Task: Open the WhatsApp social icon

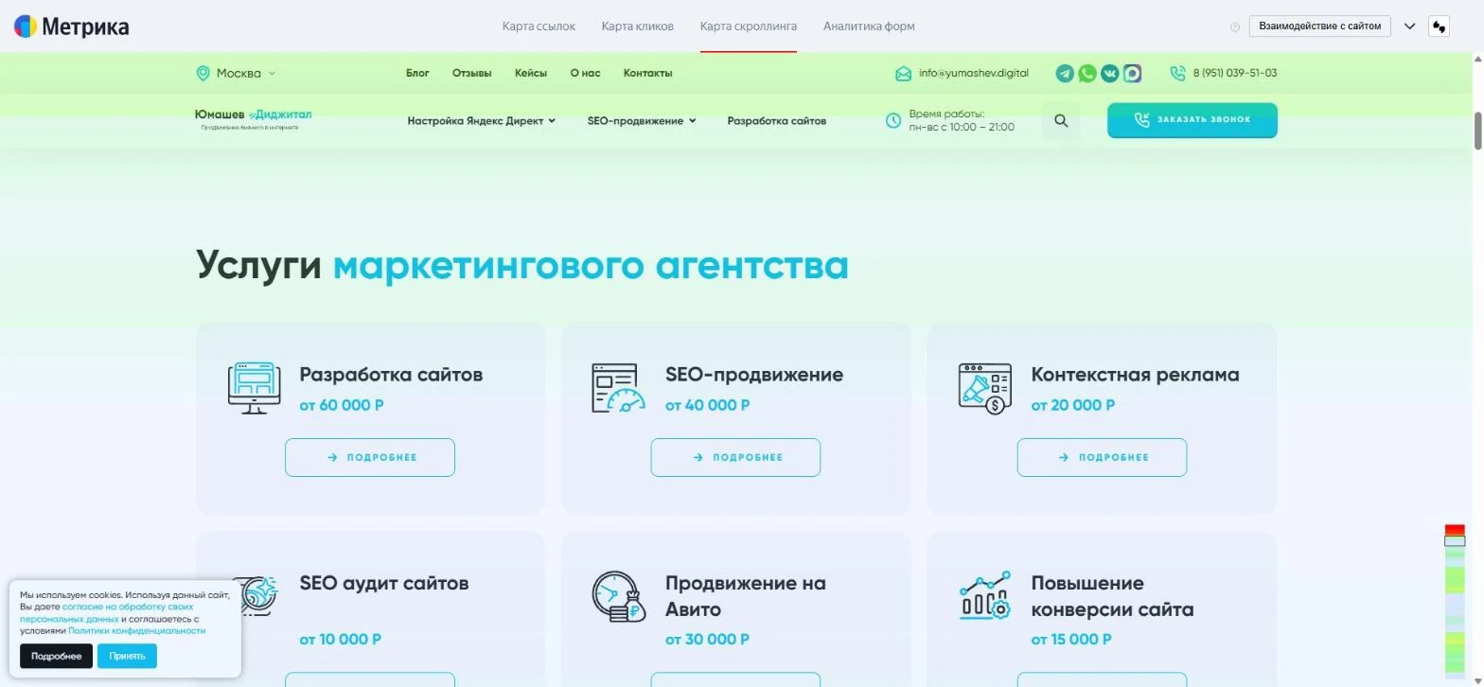Action: (1087, 73)
